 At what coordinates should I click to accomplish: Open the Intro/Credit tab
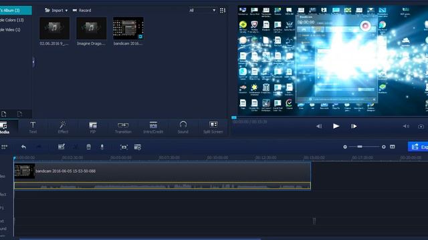[x=153, y=127]
